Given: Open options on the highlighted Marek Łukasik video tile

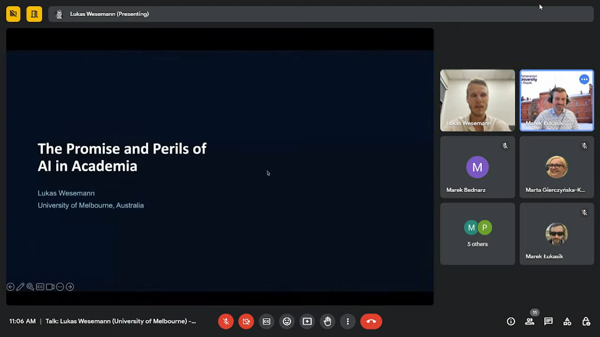Looking at the screenshot, I should coord(584,79).
